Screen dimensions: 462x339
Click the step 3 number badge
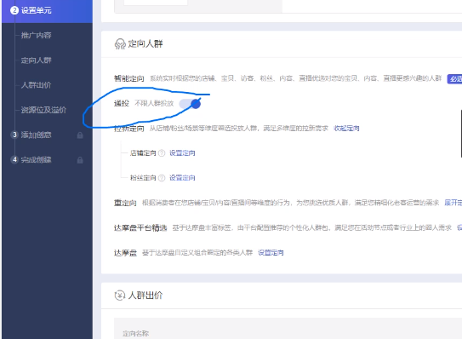point(14,135)
